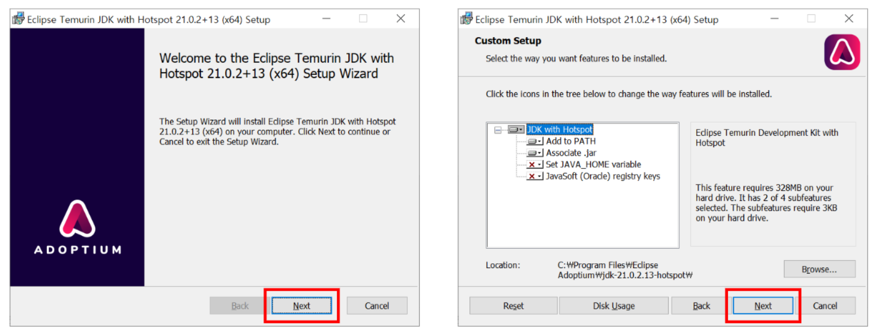This screenshot has width=882, height=331.
Task: Click the Adoptium logo in the Custom Setup header
Action: click(x=842, y=52)
